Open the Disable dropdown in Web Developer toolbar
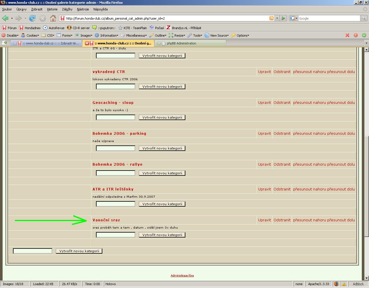Image resolution: width=369 pixels, height=288 pixels. pos(10,35)
